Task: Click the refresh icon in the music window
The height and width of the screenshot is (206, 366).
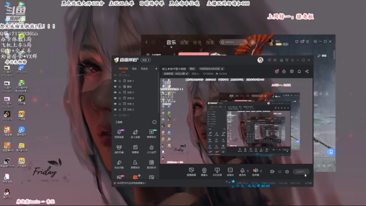Action: coord(153,42)
